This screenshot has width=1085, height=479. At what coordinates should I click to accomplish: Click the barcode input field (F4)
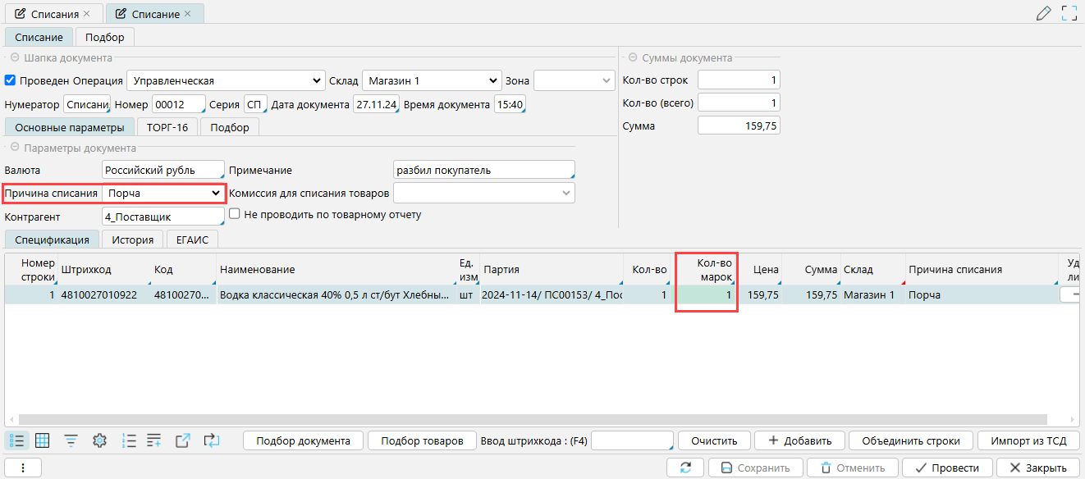coord(632,440)
